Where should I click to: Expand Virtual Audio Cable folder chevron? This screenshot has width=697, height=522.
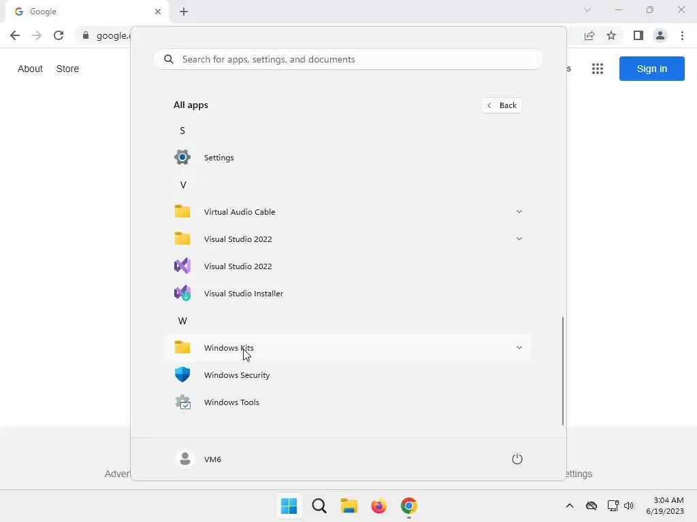(519, 211)
